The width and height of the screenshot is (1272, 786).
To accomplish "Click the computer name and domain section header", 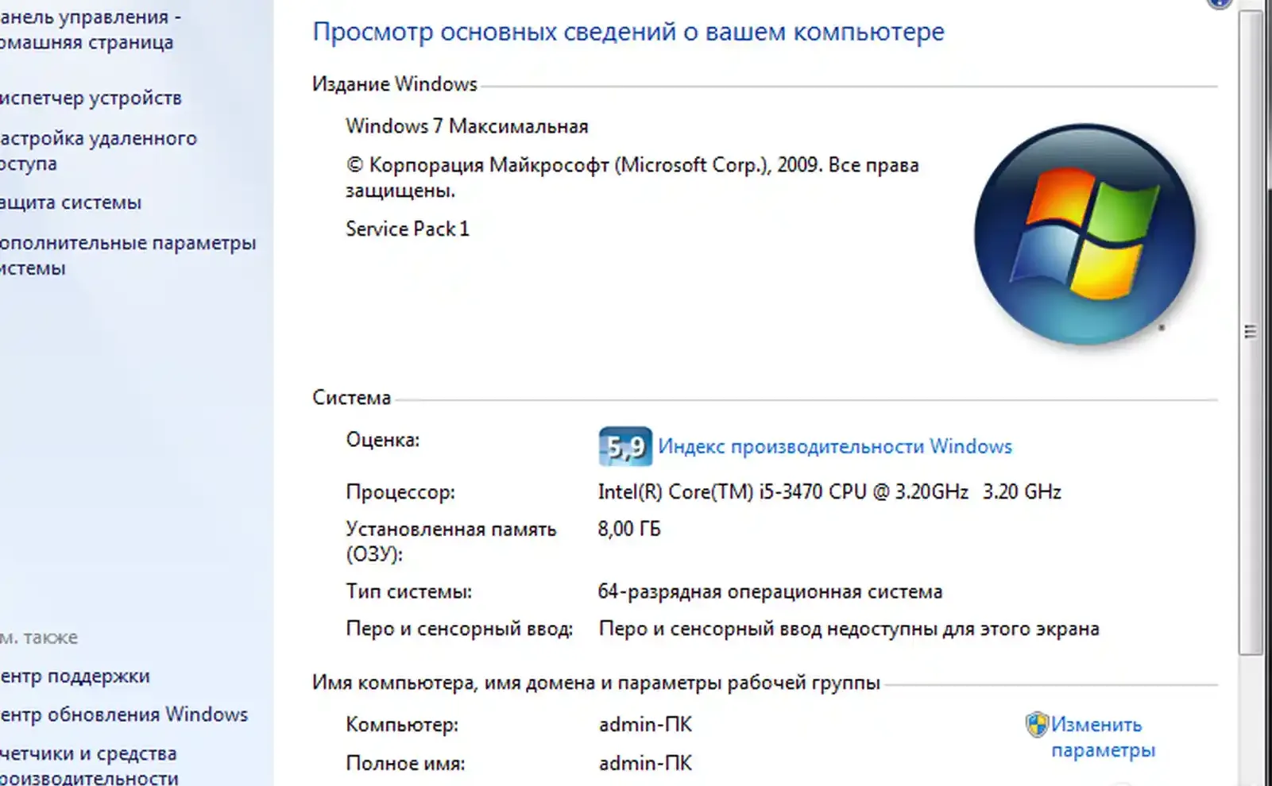I will (596, 683).
